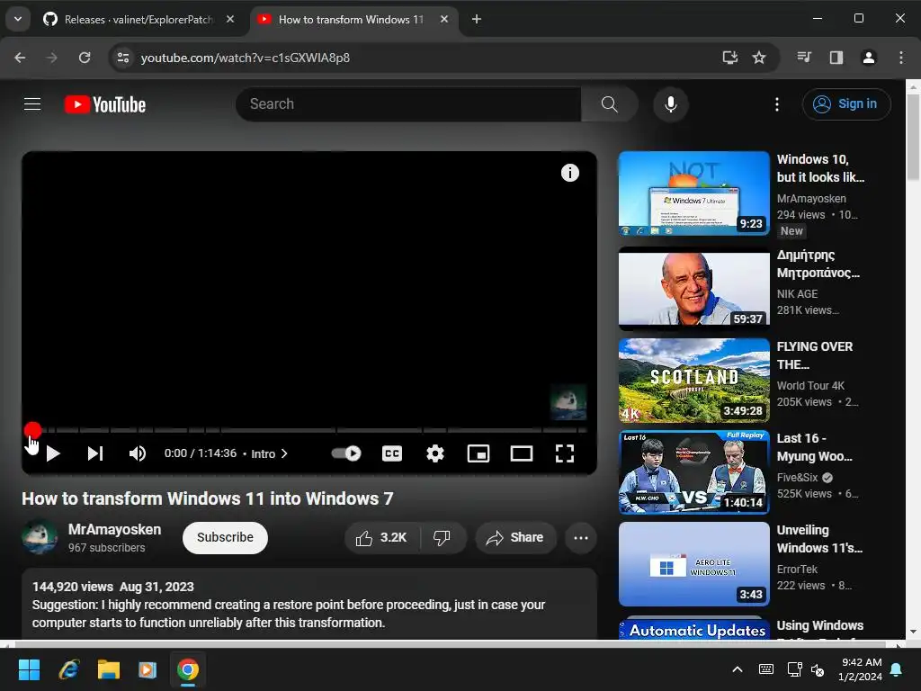This screenshot has height=691, width=921.
Task: Subscribe to MrAmayosken
Action: click(225, 538)
